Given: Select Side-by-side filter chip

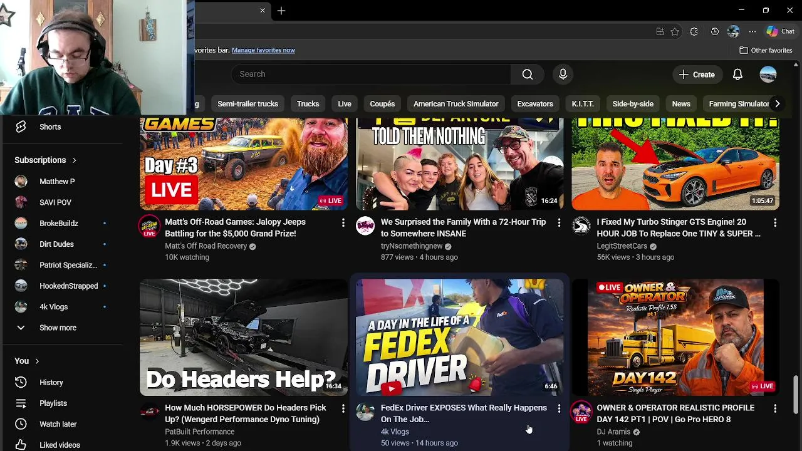Looking at the screenshot, I should pos(633,104).
